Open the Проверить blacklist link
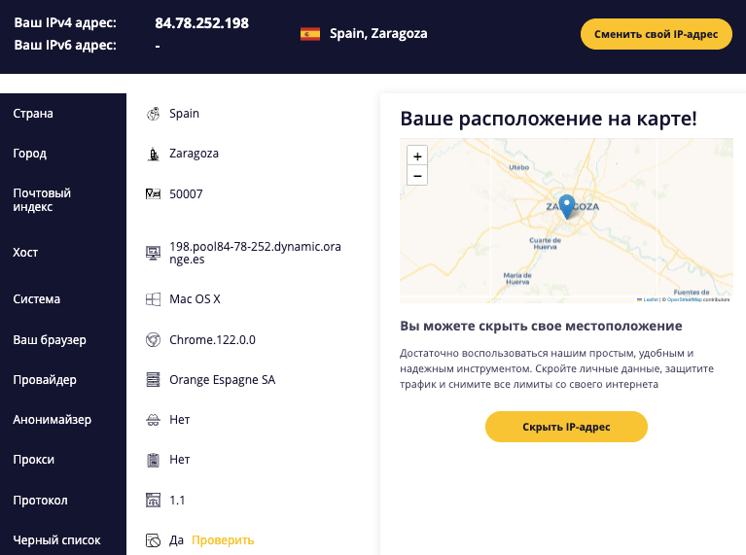This screenshot has height=555, width=746. [223, 540]
